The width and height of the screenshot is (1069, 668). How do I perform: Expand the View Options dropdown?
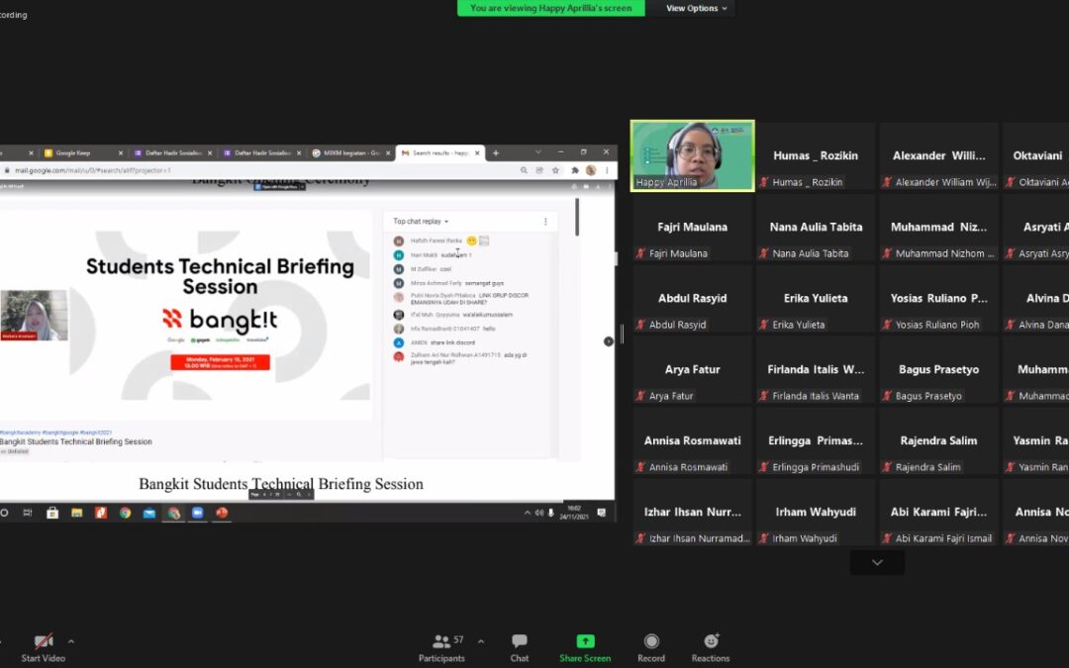(x=697, y=8)
